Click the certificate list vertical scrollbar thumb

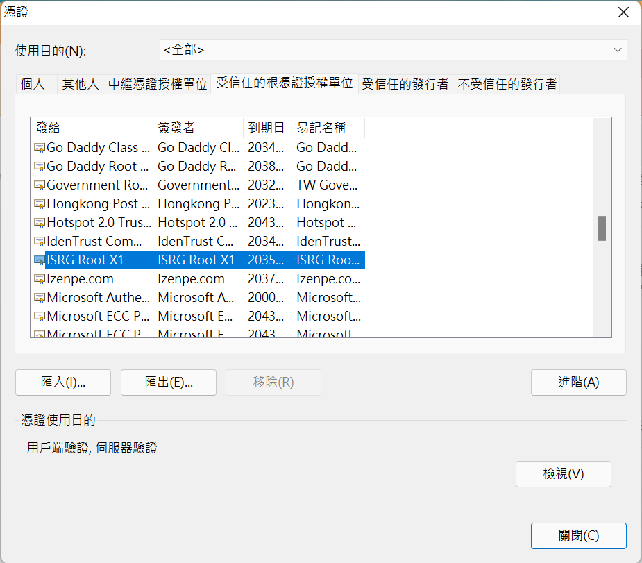pos(602,228)
